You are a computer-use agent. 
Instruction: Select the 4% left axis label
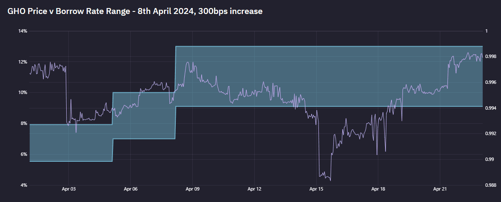click(23, 185)
